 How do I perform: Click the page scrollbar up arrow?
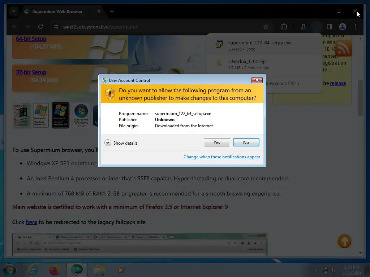[x=360, y=38]
